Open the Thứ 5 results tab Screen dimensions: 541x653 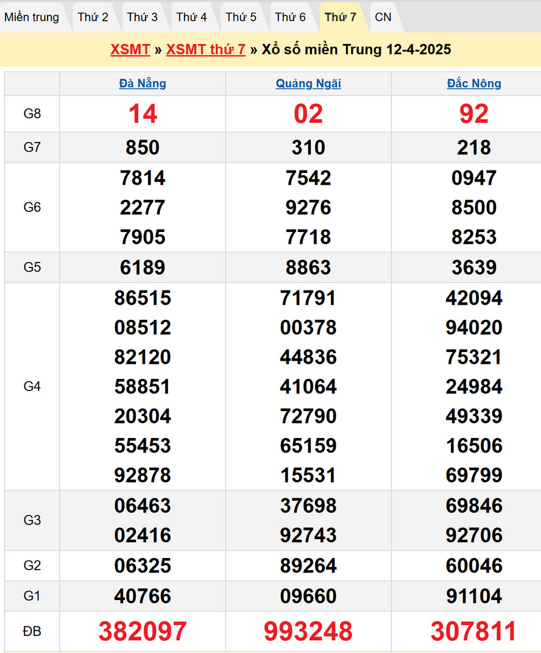(241, 17)
